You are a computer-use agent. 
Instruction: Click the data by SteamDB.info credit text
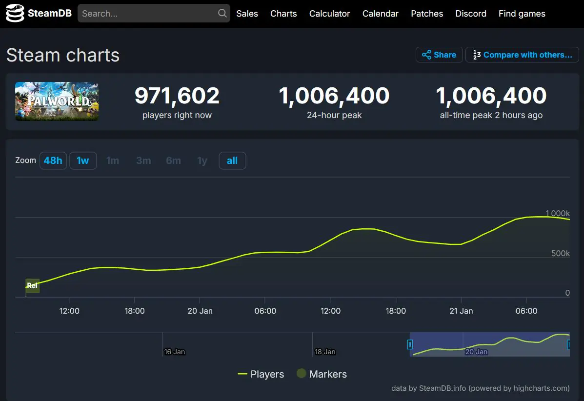tap(481, 388)
